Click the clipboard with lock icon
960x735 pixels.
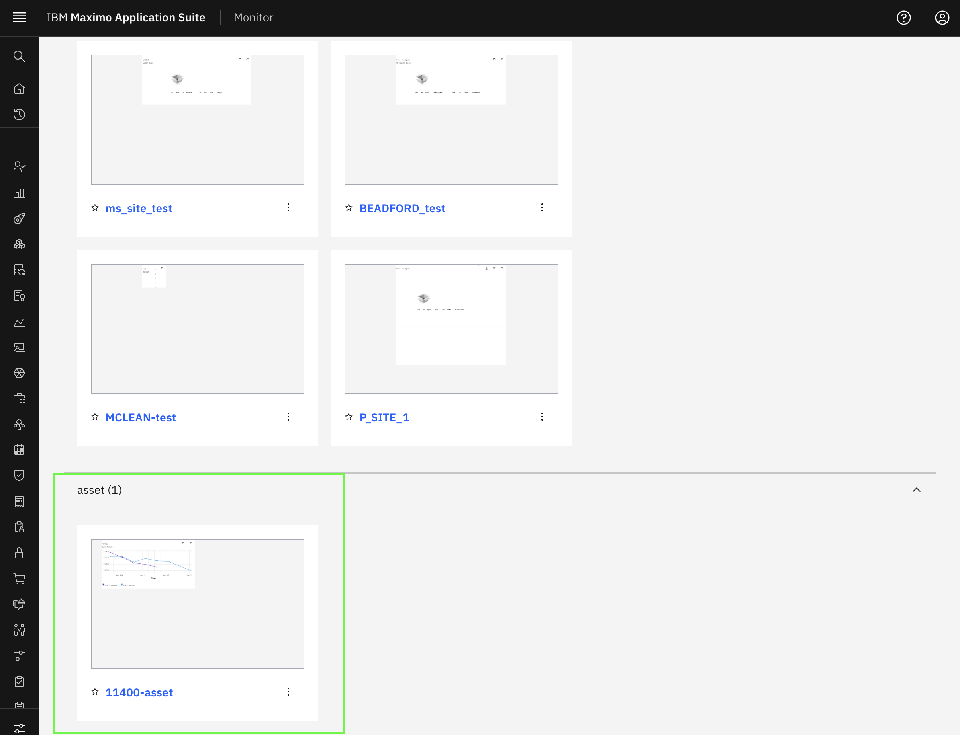click(x=19, y=527)
